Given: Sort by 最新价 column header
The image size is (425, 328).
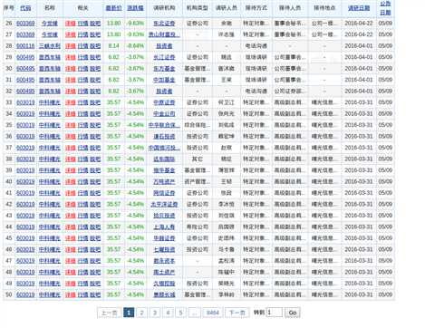Looking at the screenshot, I should 113,8.
